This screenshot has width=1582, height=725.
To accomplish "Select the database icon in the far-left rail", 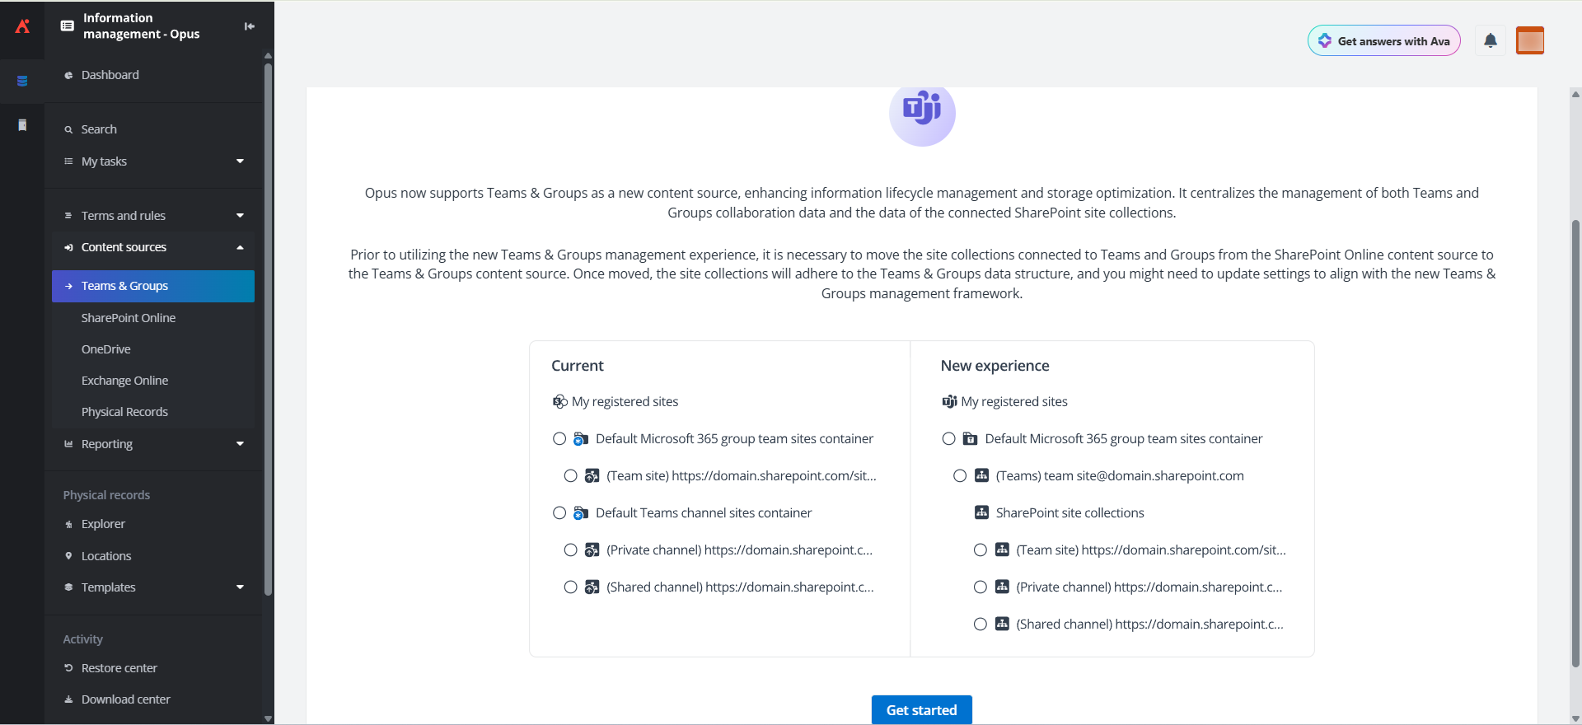I will tap(21, 81).
